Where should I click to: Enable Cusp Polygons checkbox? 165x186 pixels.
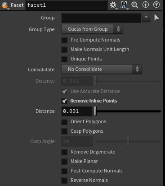click(x=65, y=131)
